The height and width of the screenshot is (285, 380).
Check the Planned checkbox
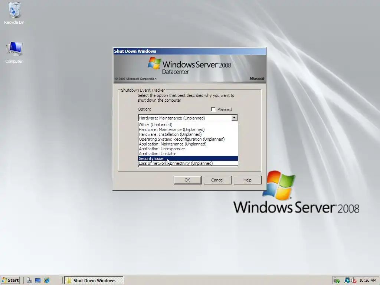(213, 109)
